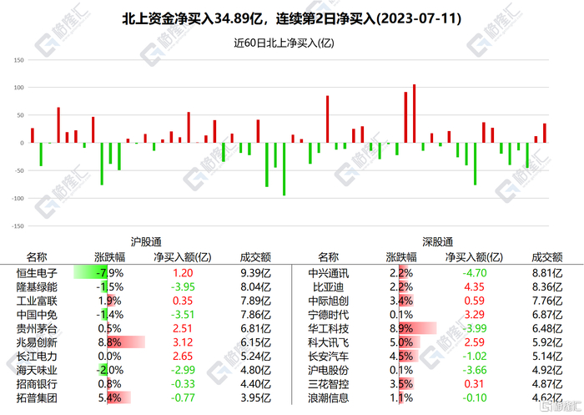Click 涨跌幅 header in the 沪股通 table
The width and height of the screenshot is (584, 415).
(x=109, y=257)
